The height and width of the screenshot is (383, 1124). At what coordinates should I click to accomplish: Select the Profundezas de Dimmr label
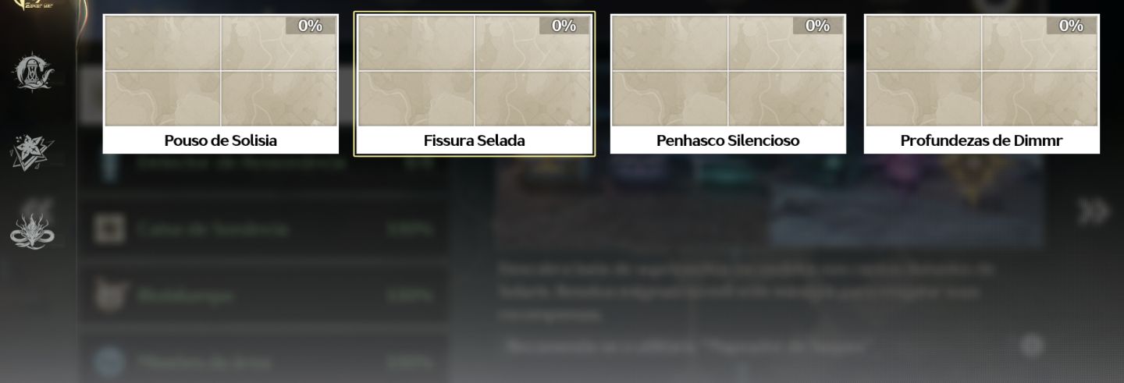tap(982, 140)
